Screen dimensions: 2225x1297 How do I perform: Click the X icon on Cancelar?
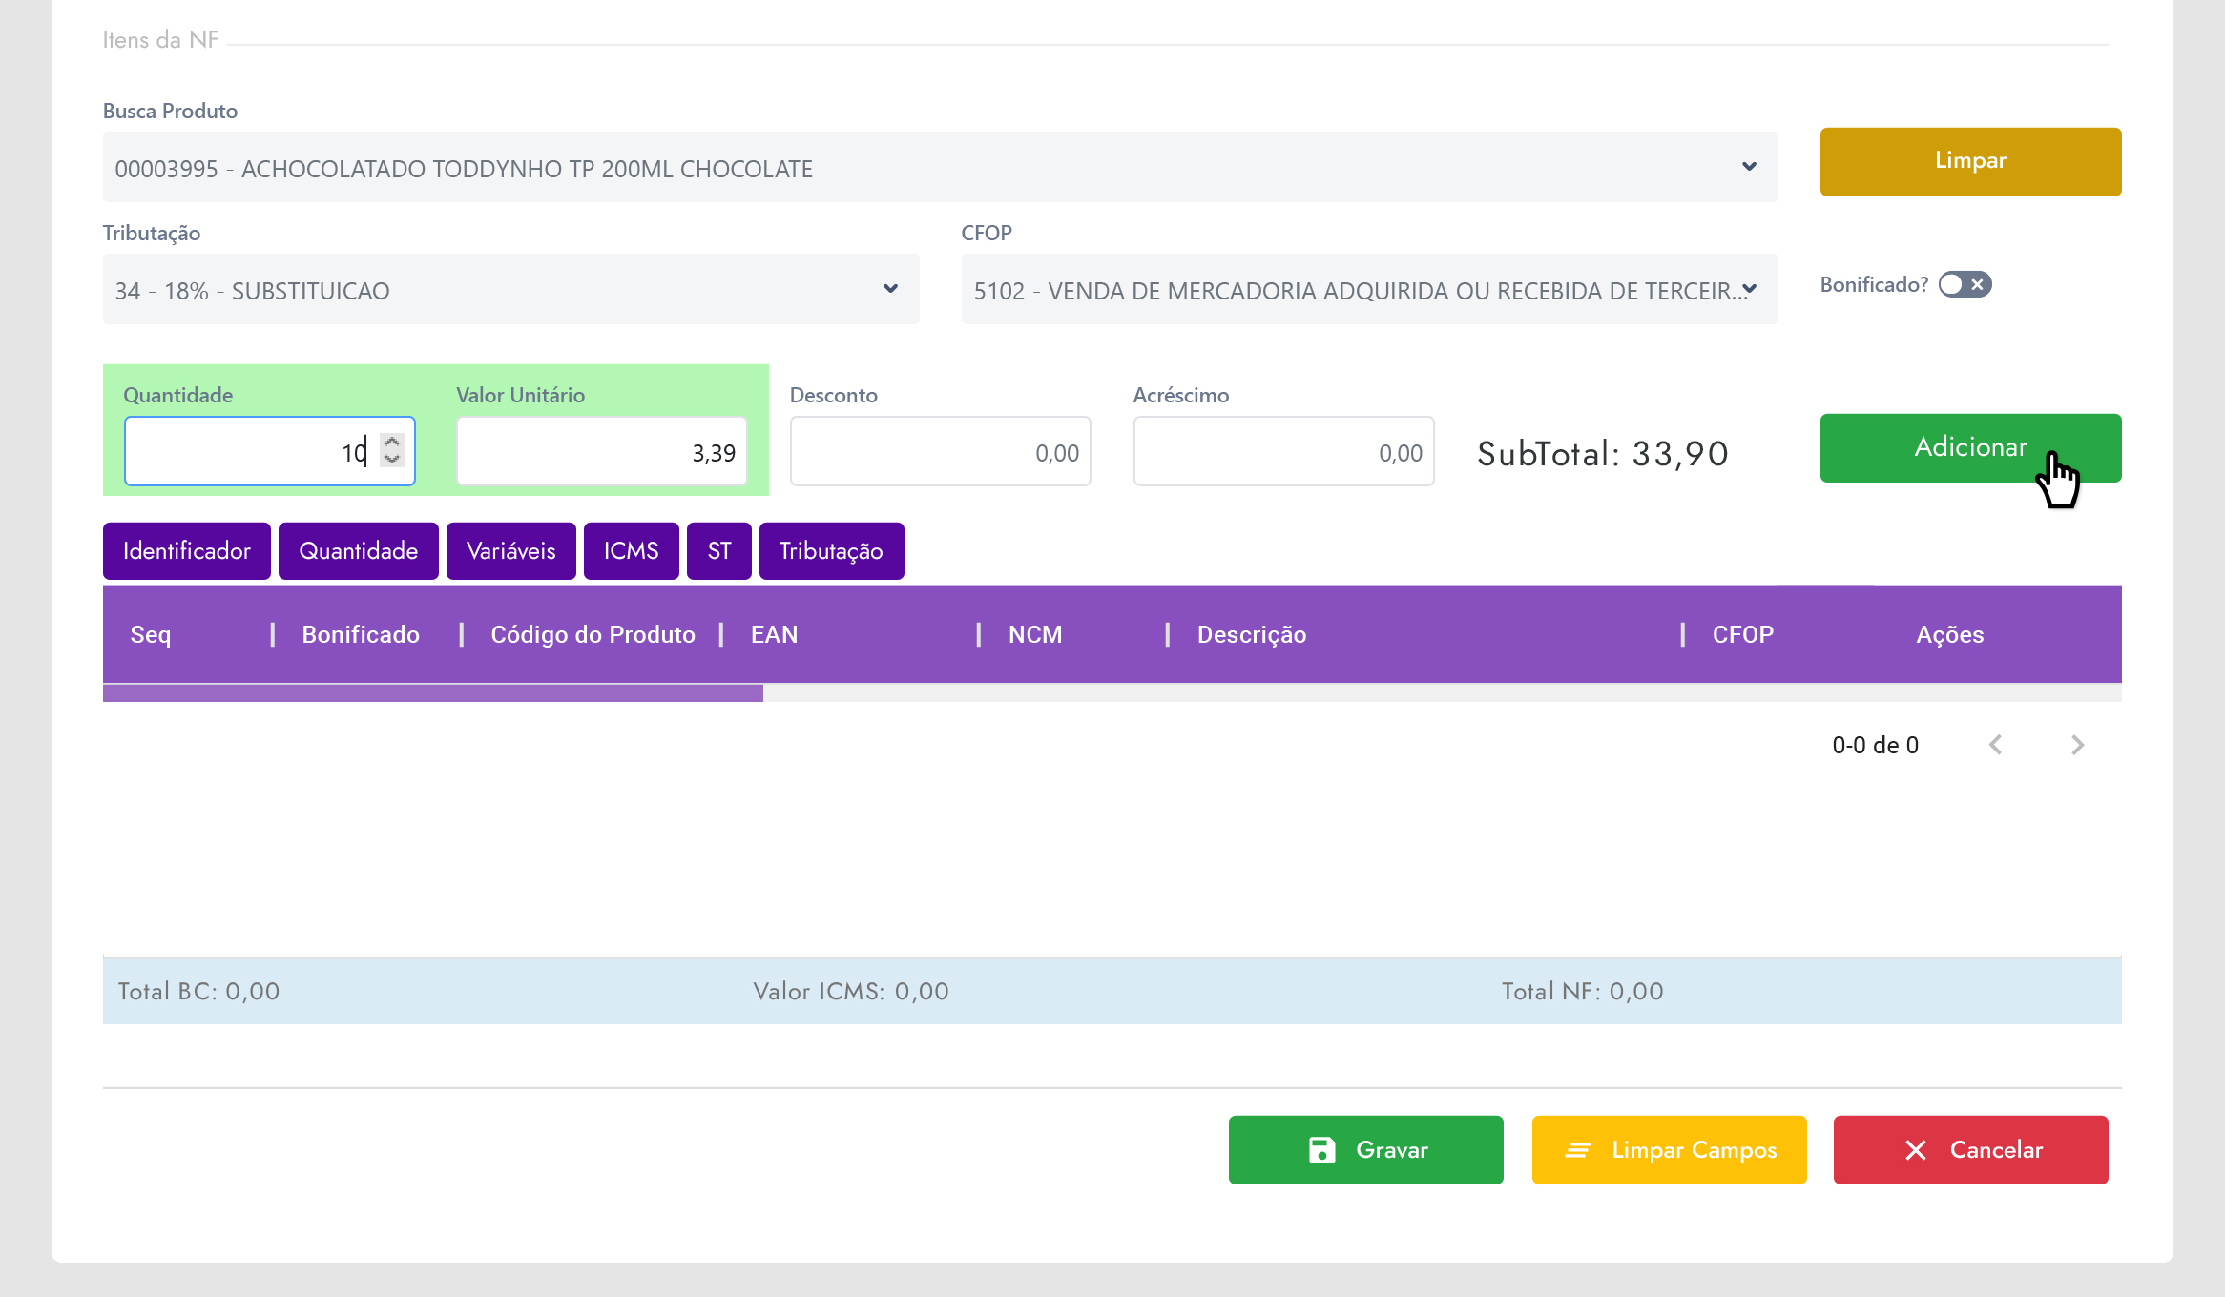(x=1915, y=1150)
